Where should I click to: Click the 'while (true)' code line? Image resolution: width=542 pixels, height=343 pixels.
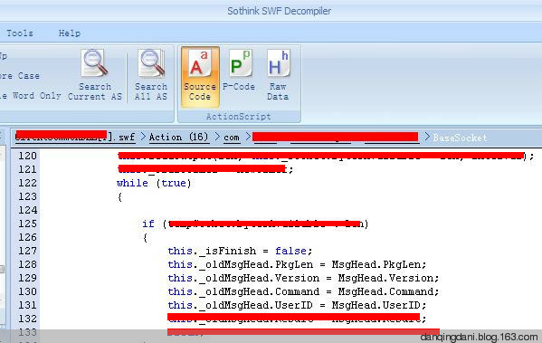(154, 183)
